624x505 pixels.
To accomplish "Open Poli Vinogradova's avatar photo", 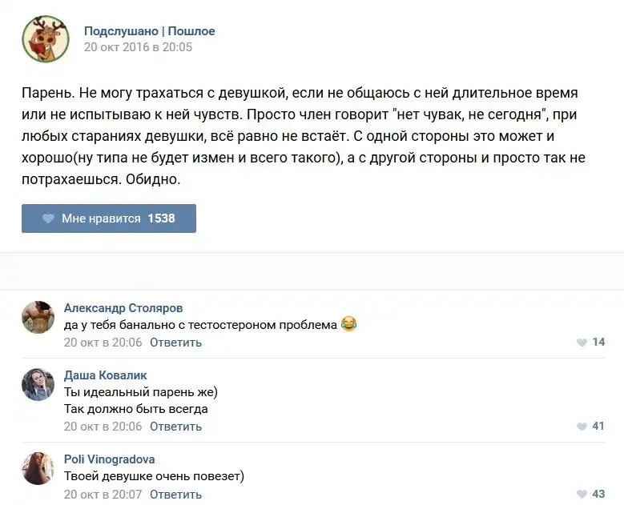I will click(38, 468).
